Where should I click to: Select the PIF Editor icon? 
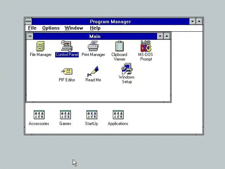67,71
